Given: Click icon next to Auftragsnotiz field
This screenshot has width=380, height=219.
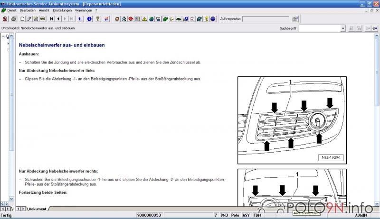Looking at the screenshot, I should (295, 19).
